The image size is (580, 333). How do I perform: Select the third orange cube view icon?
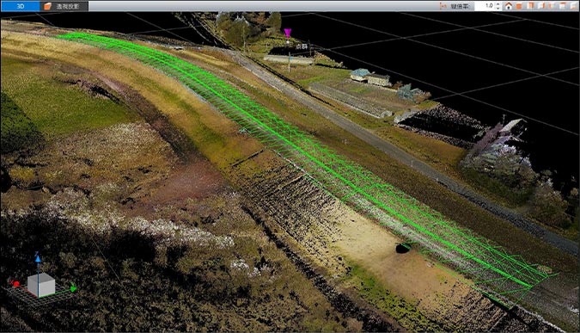pyautogui.click(x=541, y=6)
